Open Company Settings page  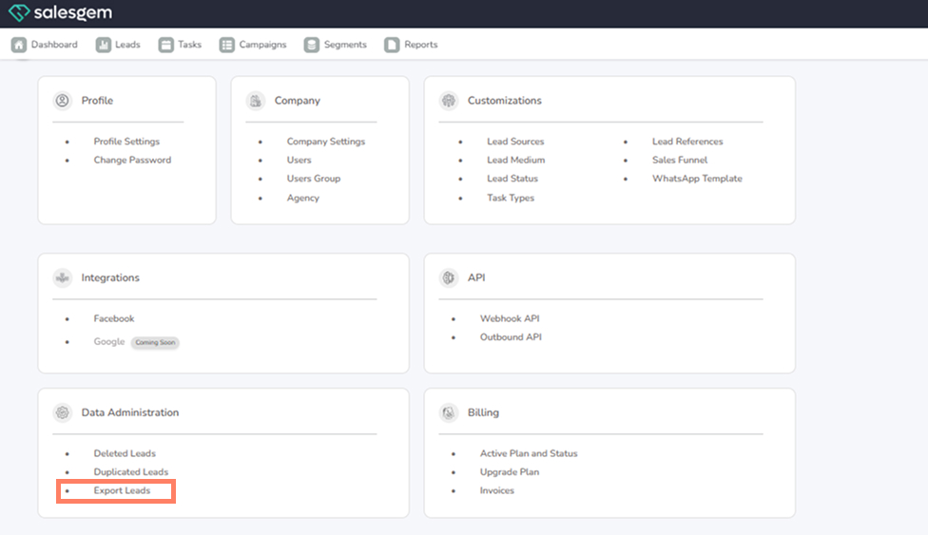click(x=325, y=142)
